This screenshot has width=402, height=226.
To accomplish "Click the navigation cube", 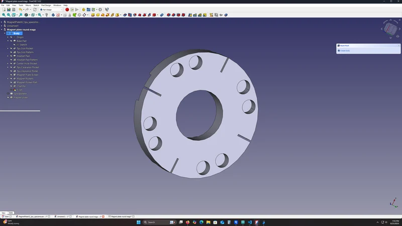I will tap(390, 29).
